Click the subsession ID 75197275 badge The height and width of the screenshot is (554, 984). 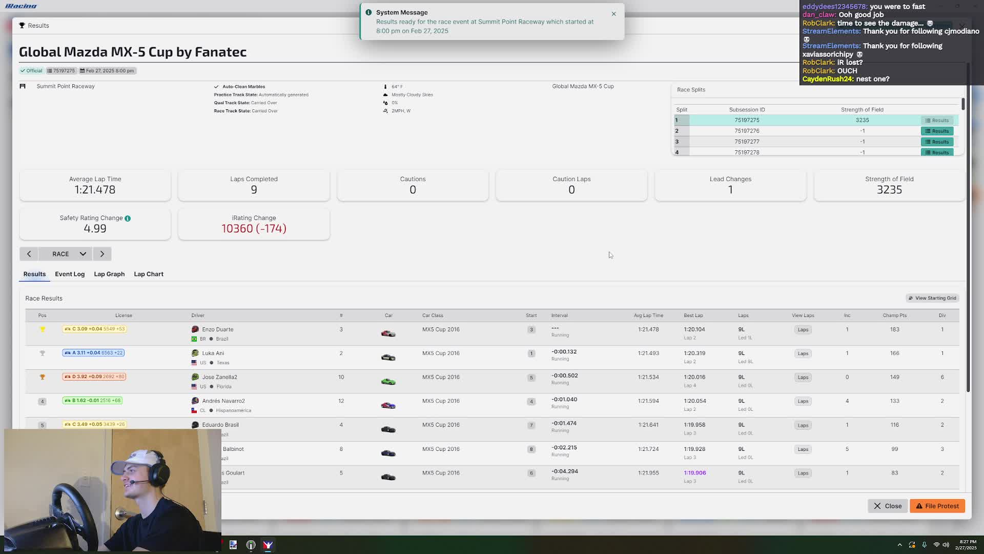click(61, 71)
